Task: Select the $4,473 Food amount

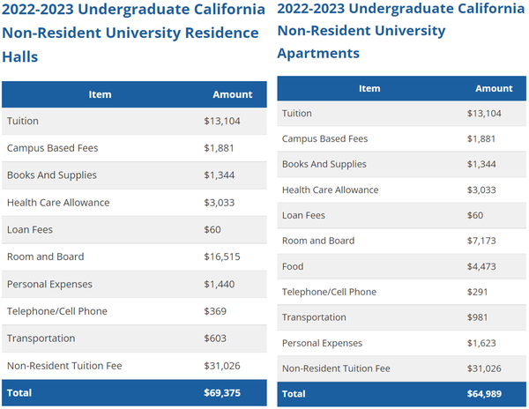Action: tap(484, 266)
